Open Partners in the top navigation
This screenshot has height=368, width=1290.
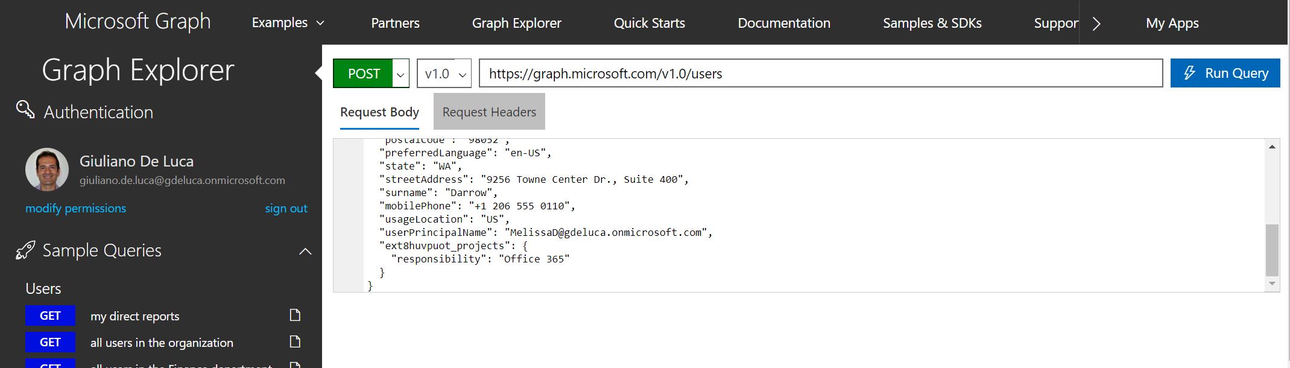[x=395, y=23]
